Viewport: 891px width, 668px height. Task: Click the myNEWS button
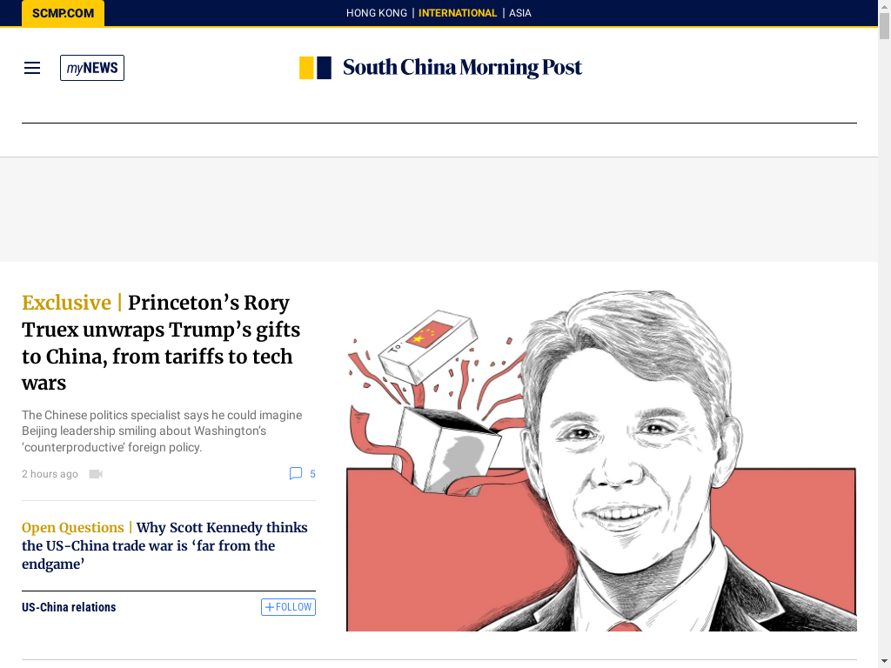pos(92,68)
